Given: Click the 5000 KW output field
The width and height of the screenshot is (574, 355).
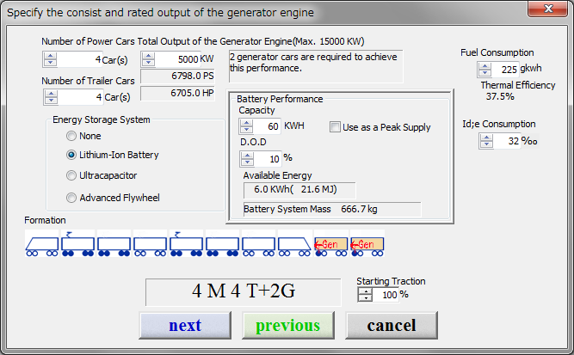Looking at the screenshot, I should click(177, 59).
